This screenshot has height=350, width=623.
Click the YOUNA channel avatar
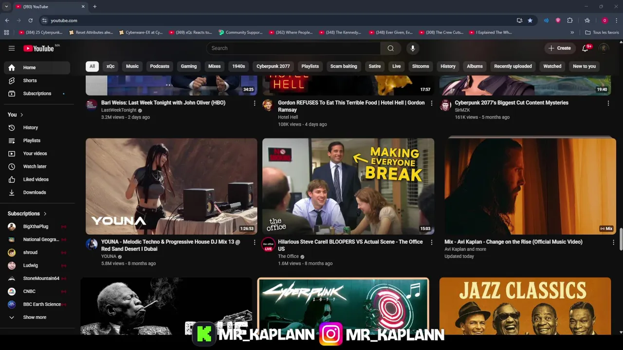[x=92, y=244]
